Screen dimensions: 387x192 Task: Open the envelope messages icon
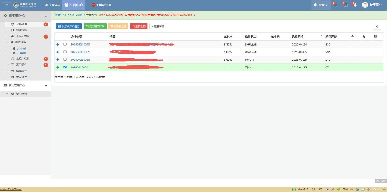click(345, 5)
